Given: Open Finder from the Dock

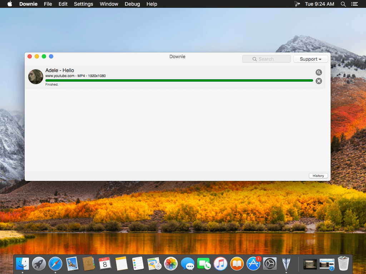Looking at the screenshot, I should pyautogui.click(x=23, y=264).
